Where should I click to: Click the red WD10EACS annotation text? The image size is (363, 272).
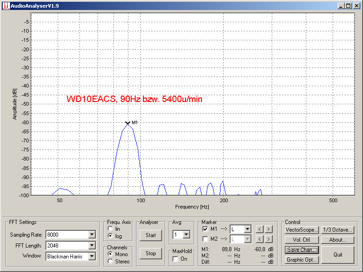(134, 99)
